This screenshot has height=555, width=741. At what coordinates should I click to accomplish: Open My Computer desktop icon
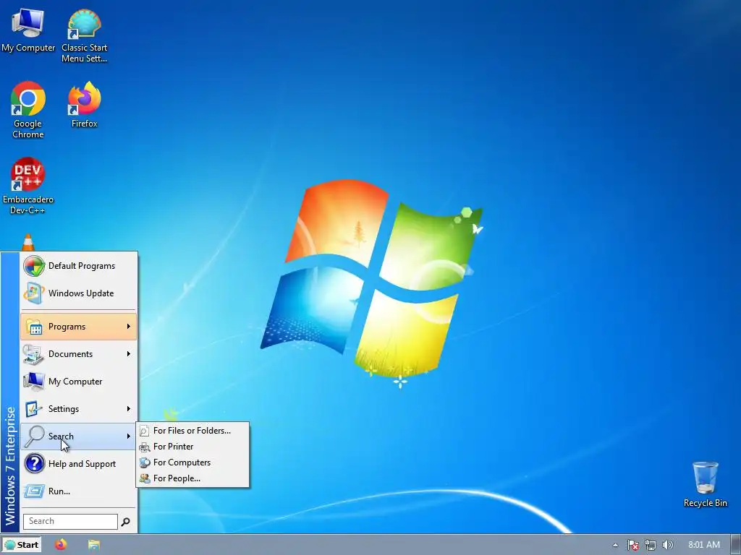click(x=28, y=30)
